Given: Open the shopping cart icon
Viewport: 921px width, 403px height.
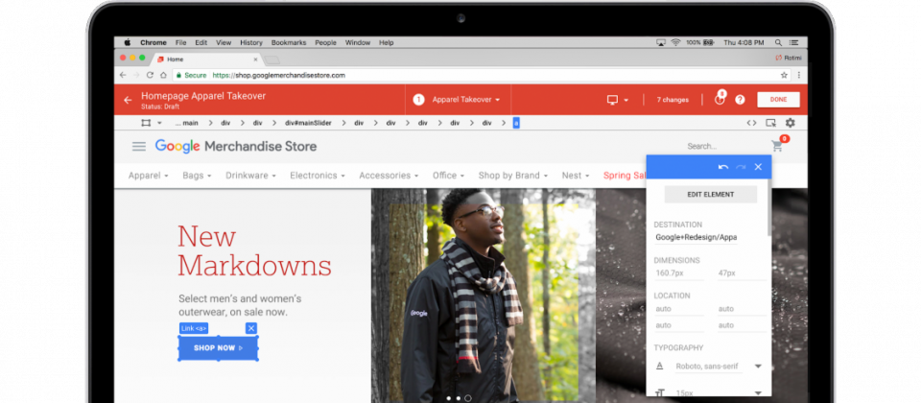Looking at the screenshot, I should [778, 146].
